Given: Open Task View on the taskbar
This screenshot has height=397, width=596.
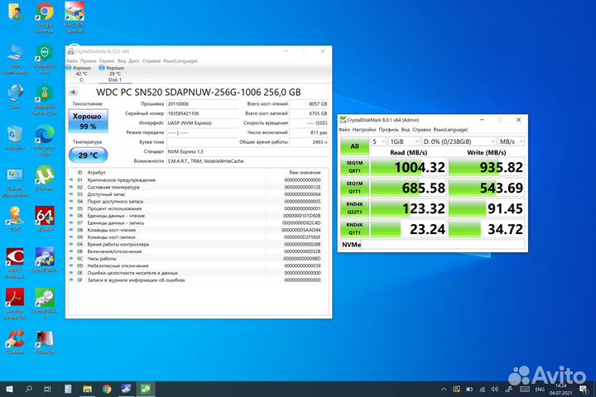Looking at the screenshot, I should [47, 389].
